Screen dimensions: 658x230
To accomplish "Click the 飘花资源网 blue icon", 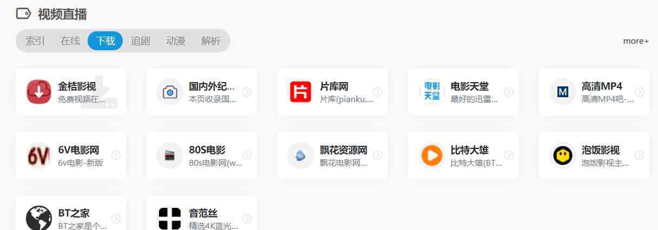I will pos(301,155).
